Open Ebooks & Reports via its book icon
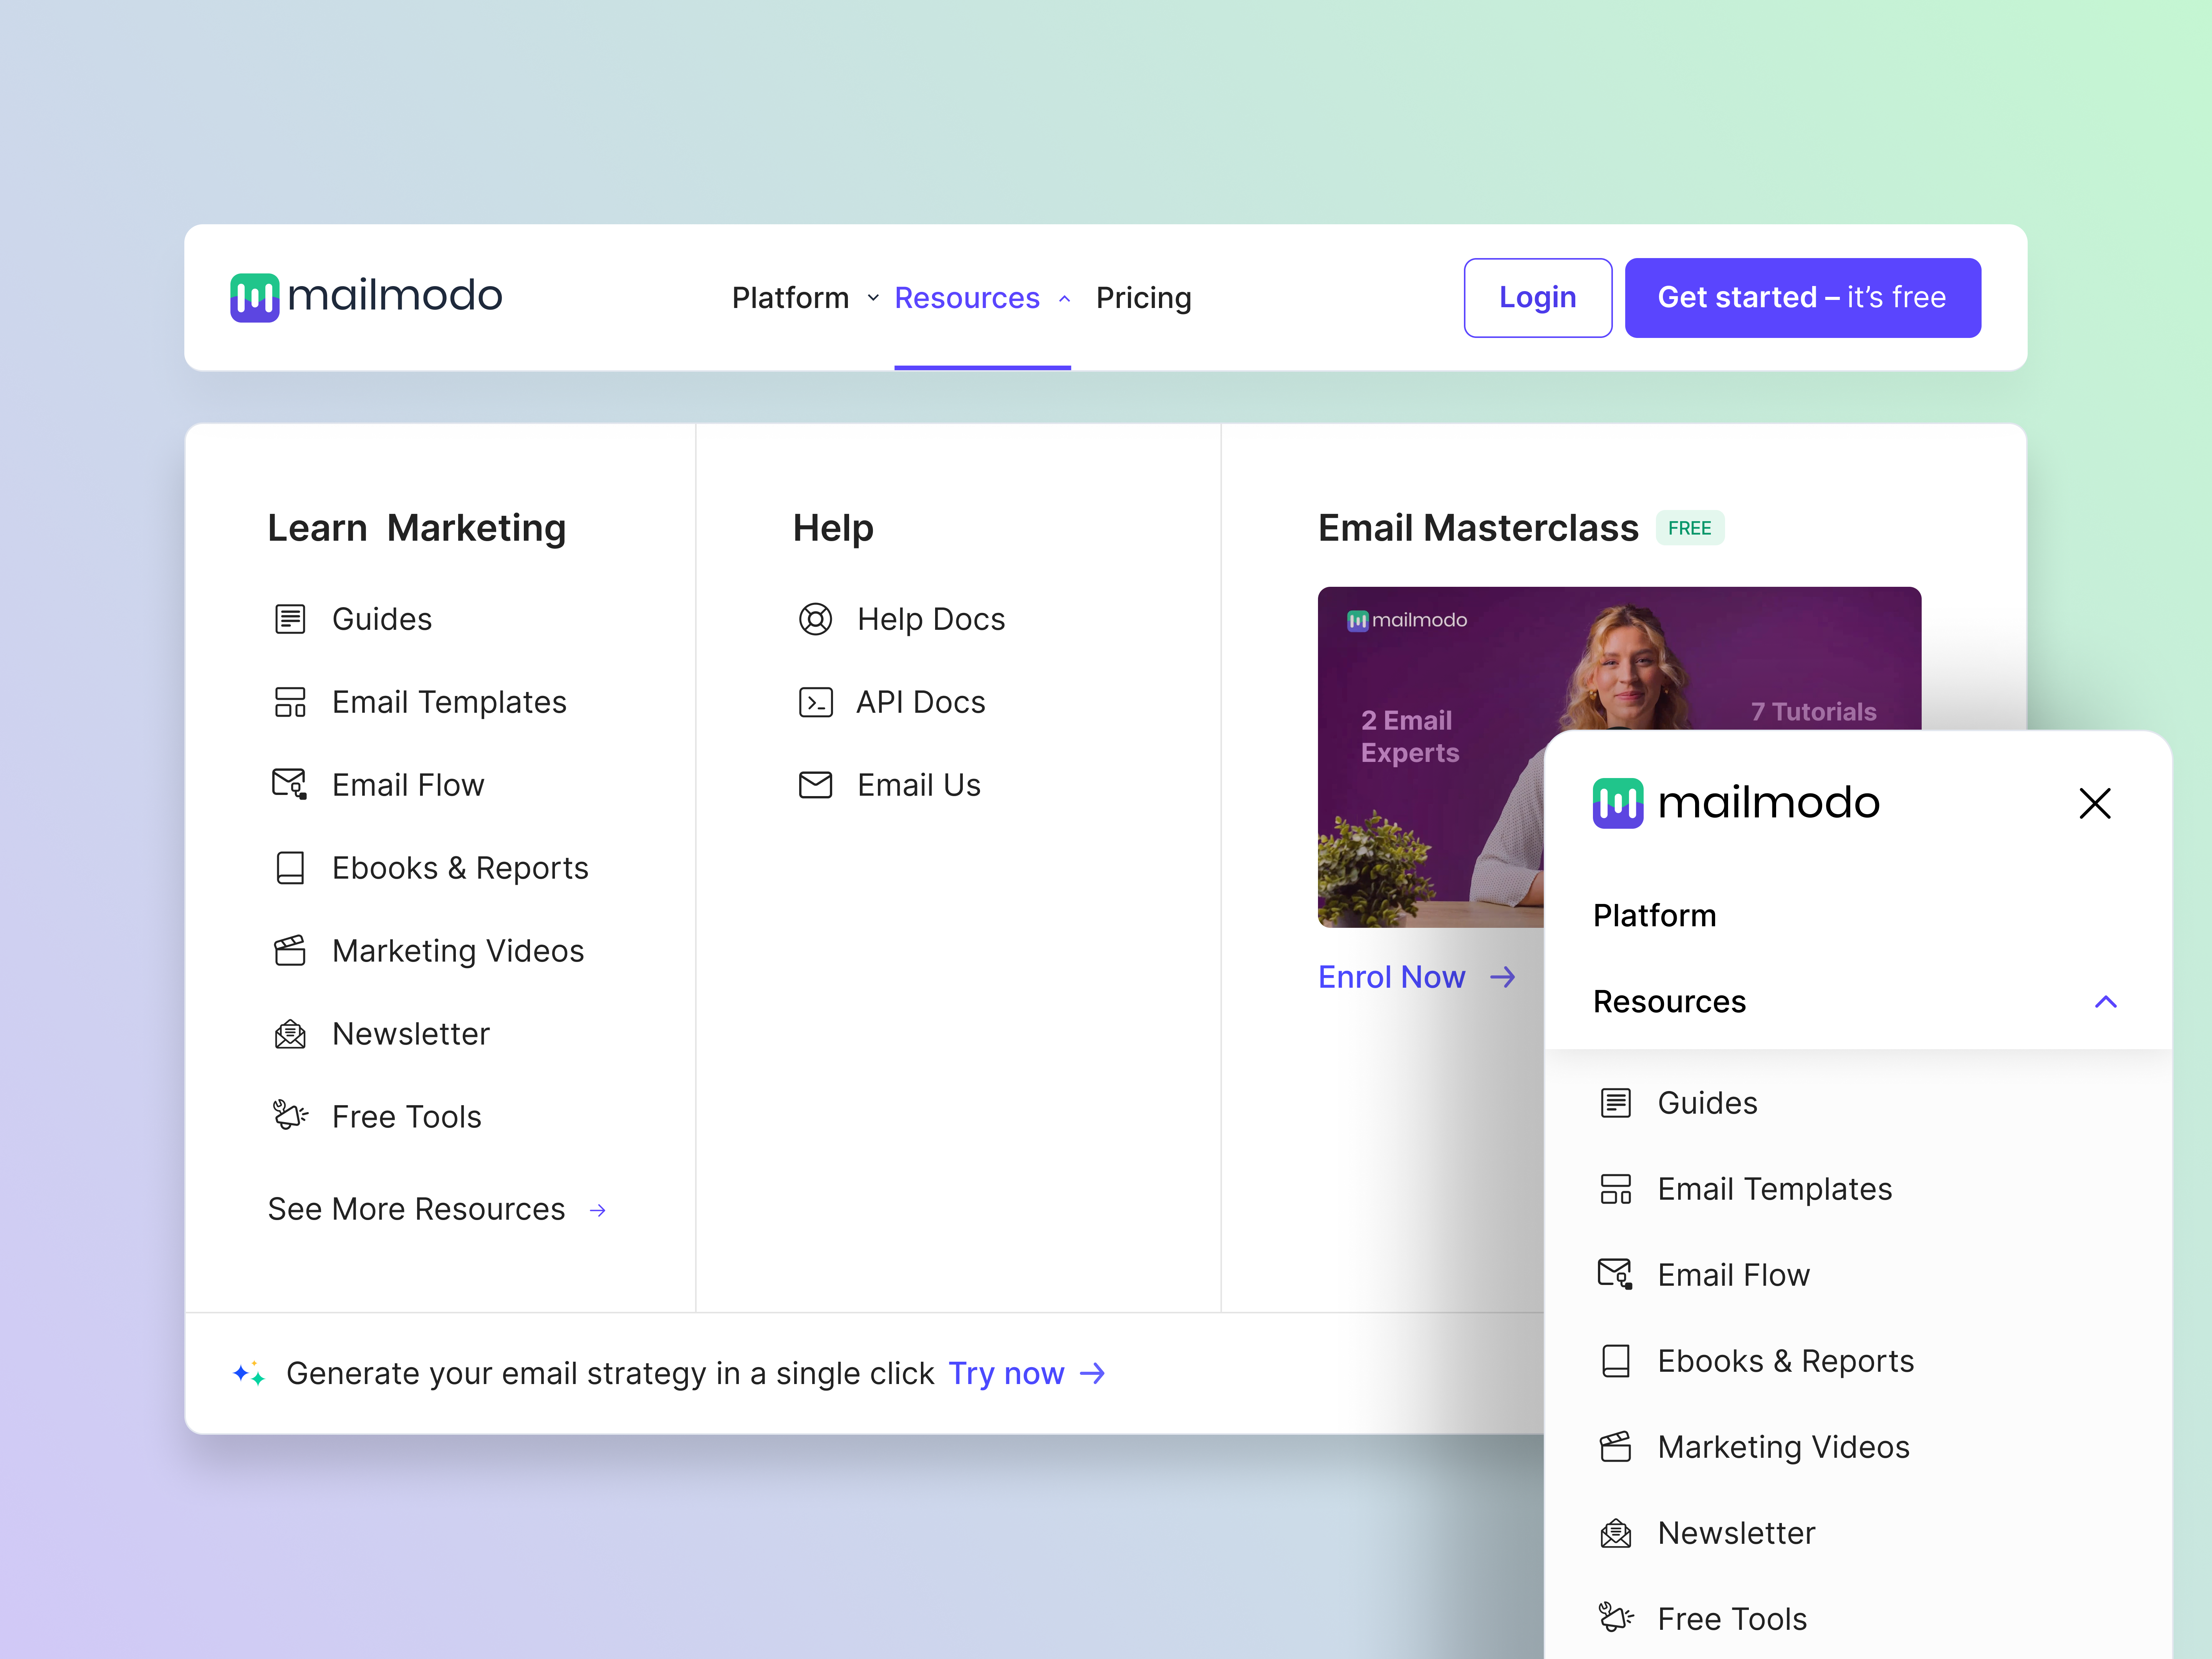 [x=289, y=867]
